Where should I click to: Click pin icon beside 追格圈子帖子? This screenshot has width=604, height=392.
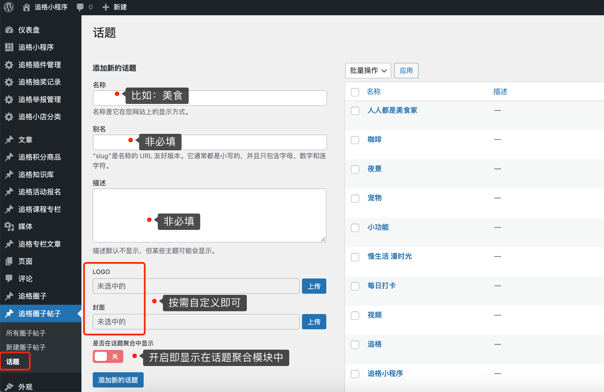pos(9,313)
